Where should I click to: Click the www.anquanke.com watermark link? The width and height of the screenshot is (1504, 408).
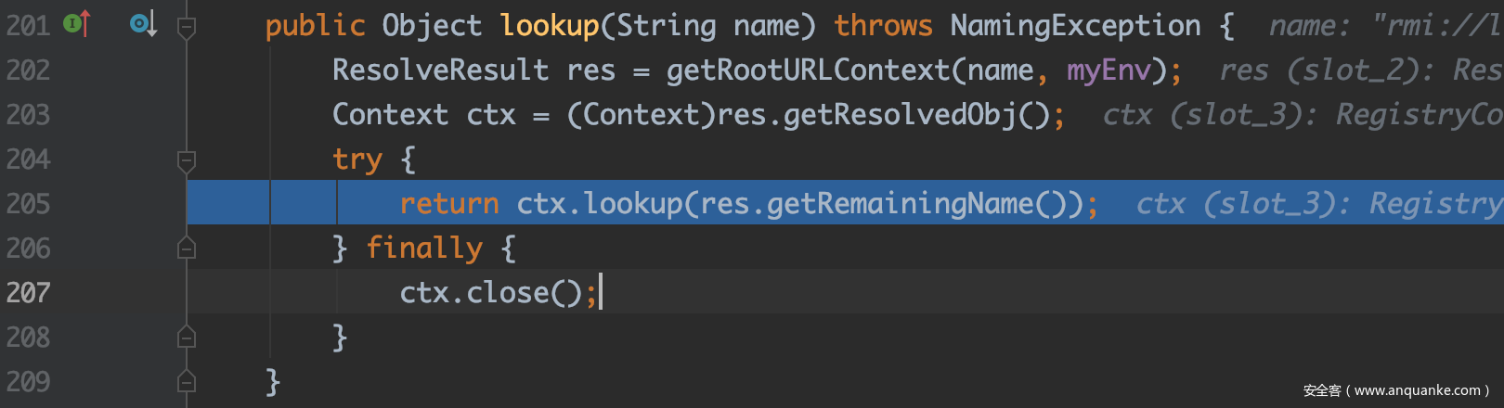[x=1417, y=390]
